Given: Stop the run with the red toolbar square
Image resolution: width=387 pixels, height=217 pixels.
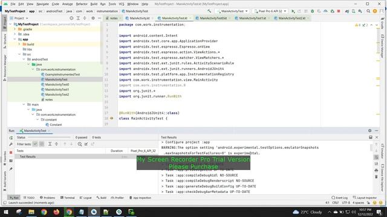Looking at the screenshot, I should pos(339,11).
